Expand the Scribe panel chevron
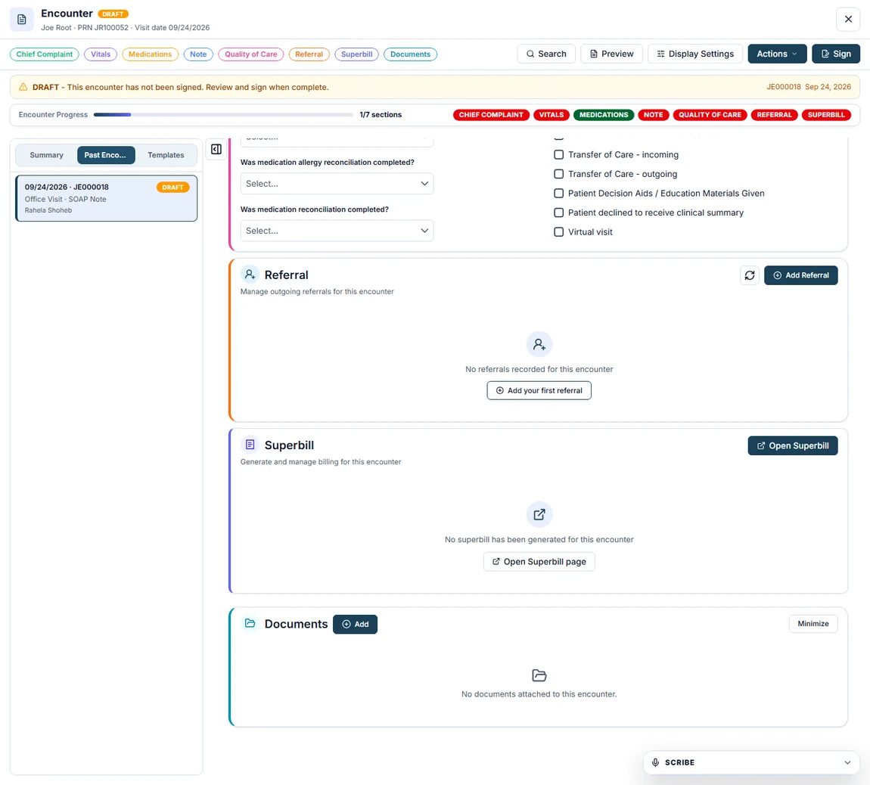The height and width of the screenshot is (785, 870). 847,762
